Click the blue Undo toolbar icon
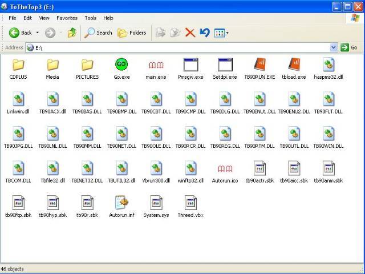Screen dimensions: 365x274 coord(204,33)
